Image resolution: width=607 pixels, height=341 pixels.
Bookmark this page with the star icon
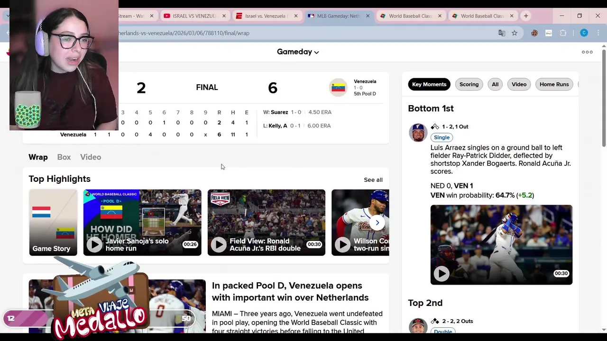tap(515, 33)
